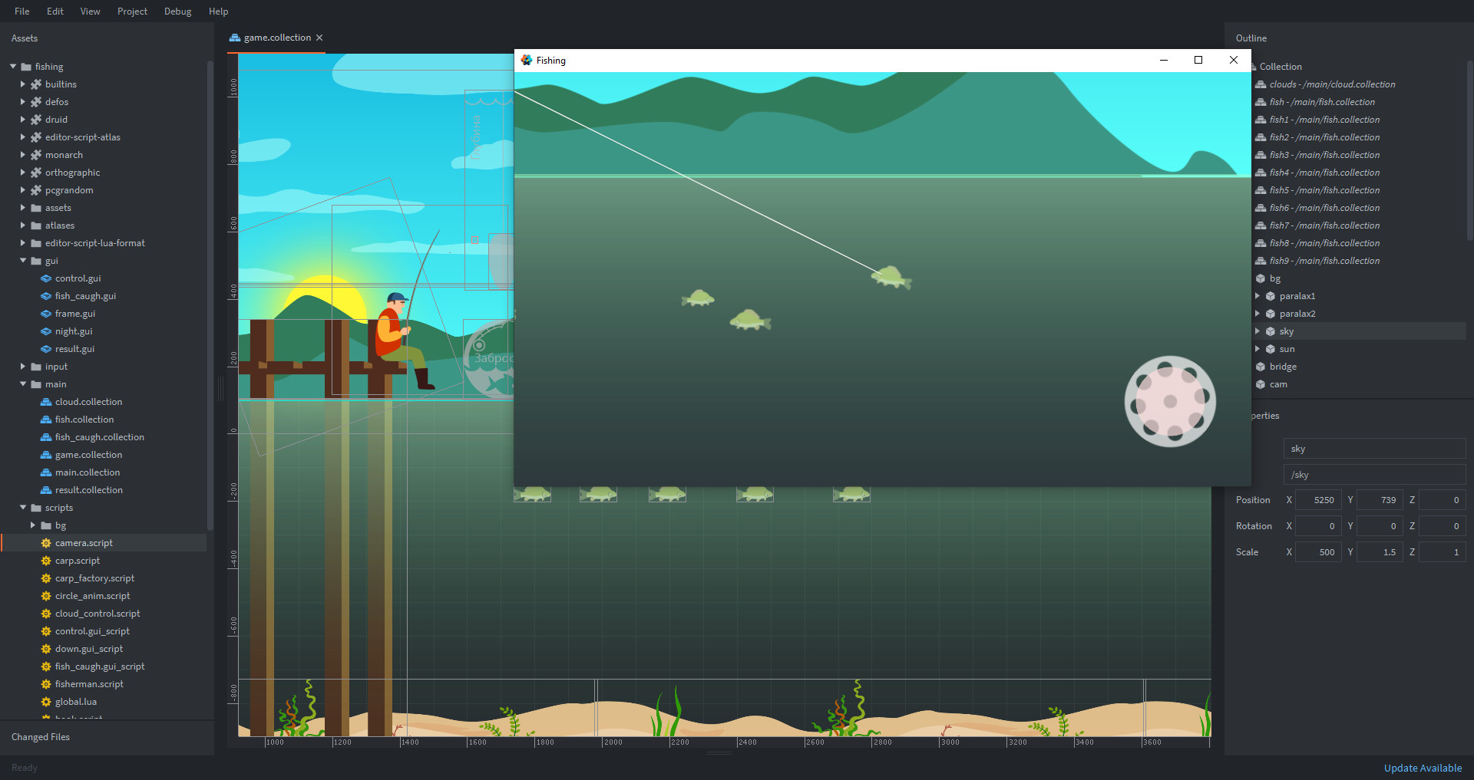
Task: Expand the bg folder under scripts
Action: click(31, 525)
